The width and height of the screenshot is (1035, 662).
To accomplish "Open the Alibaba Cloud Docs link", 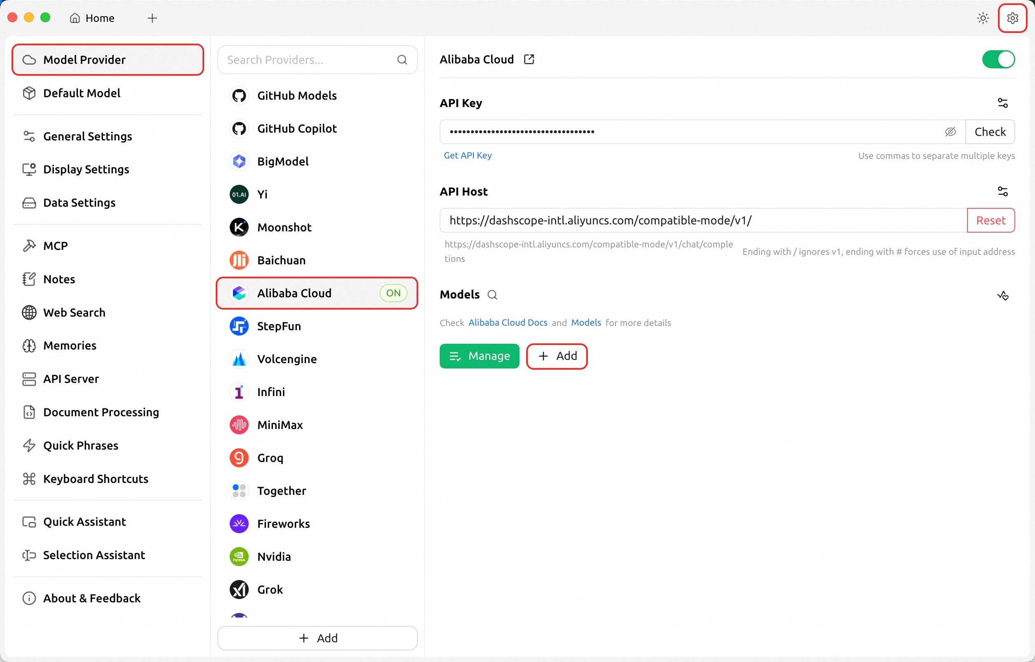I will tap(508, 322).
